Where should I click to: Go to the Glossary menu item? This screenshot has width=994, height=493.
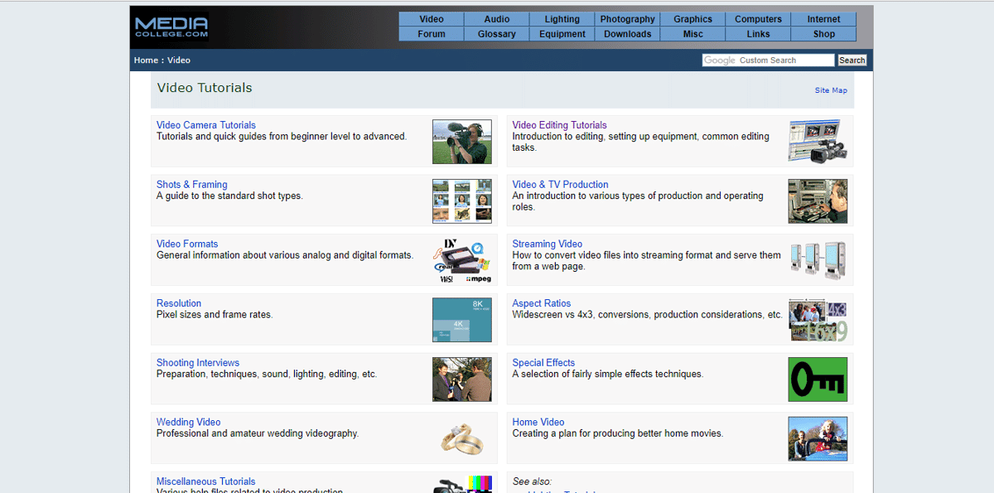[497, 34]
